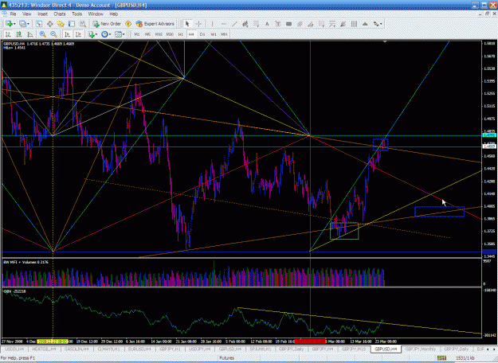Switch timeframe to H1

pos(180,34)
